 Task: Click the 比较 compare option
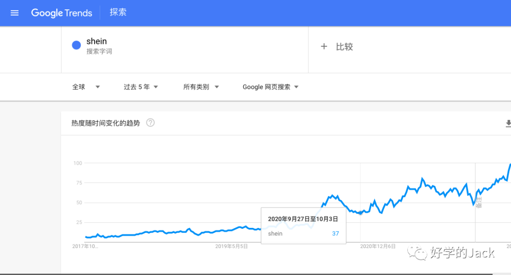(x=344, y=47)
